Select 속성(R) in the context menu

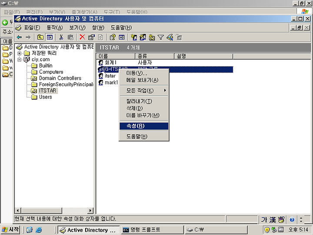144,126
